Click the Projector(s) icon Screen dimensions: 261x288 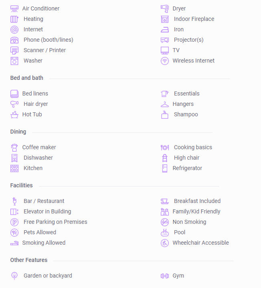tap(165, 40)
